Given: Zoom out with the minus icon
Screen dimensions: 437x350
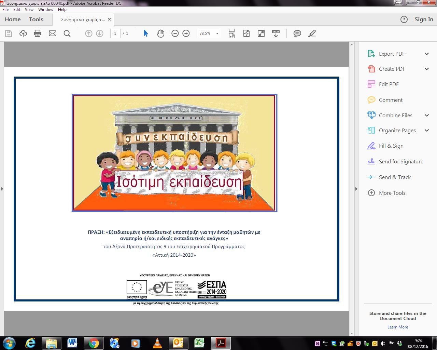Looking at the screenshot, I should click(175, 33).
